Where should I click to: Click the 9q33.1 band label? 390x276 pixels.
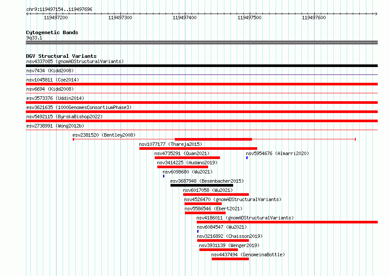tap(34, 38)
